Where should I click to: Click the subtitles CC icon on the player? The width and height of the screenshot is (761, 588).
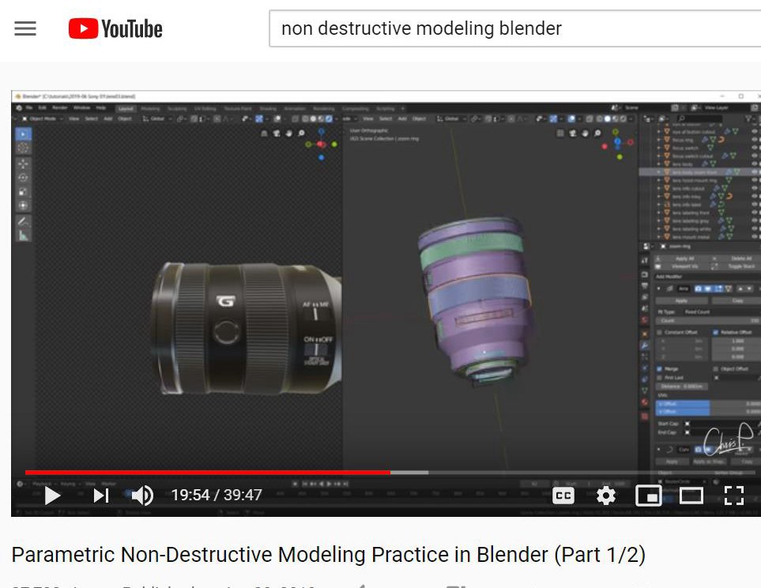pyautogui.click(x=563, y=496)
